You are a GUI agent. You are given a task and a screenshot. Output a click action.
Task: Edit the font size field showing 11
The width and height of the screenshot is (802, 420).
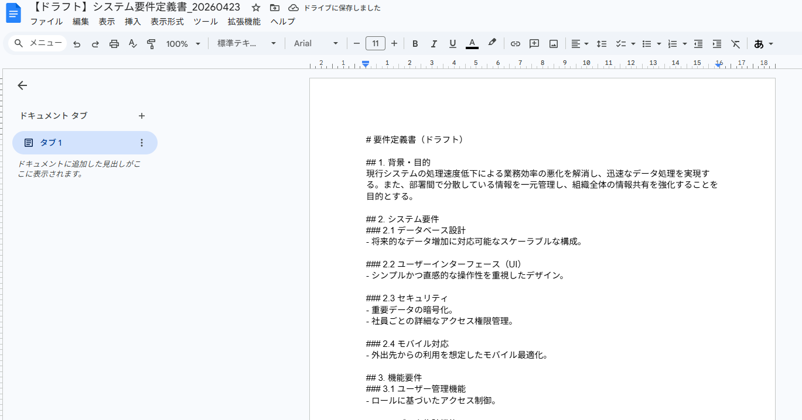pos(375,43)
